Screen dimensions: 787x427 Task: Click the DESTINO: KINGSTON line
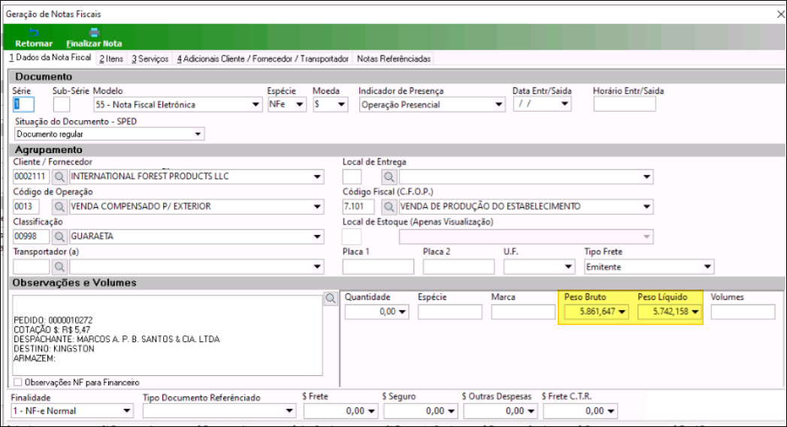(54, 349)
